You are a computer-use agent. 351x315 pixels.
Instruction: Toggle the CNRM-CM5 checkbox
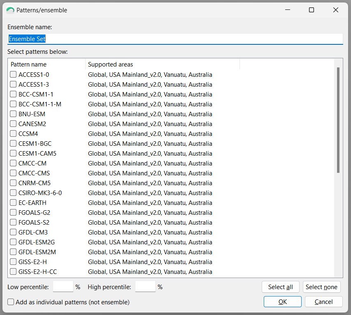click(13, 183)
